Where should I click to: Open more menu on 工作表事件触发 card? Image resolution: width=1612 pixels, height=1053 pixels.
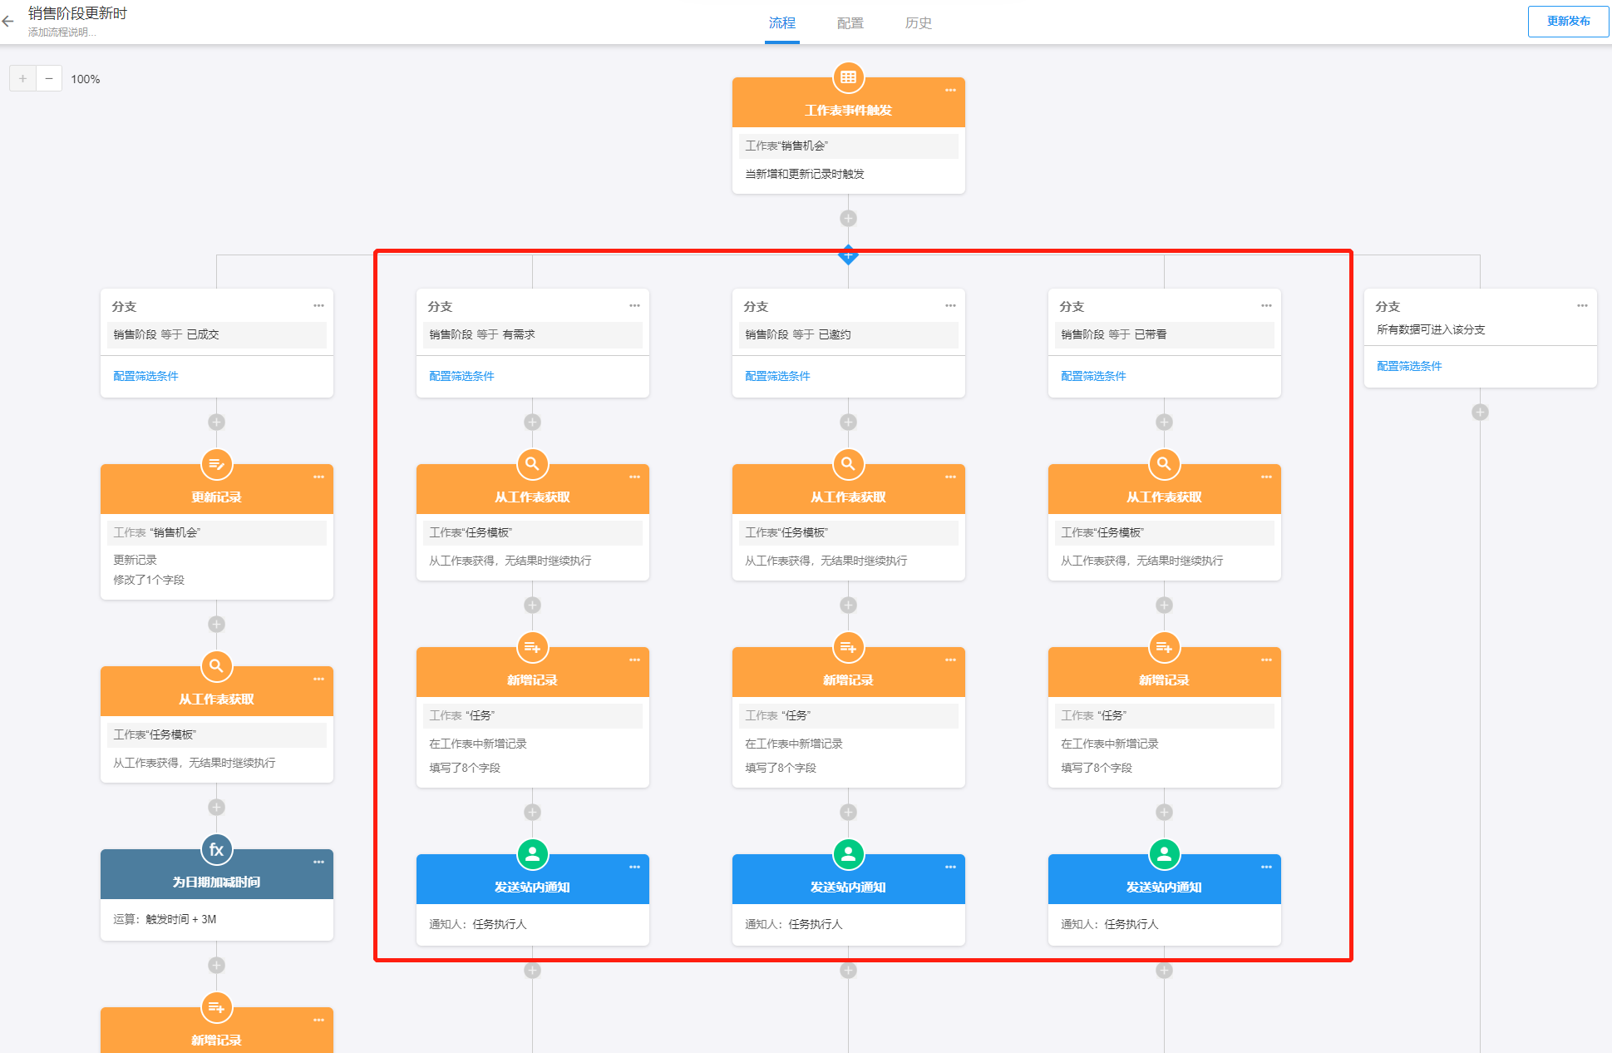coord(950,90)
